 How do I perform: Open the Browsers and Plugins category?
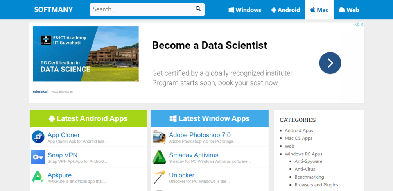[316, 185]
